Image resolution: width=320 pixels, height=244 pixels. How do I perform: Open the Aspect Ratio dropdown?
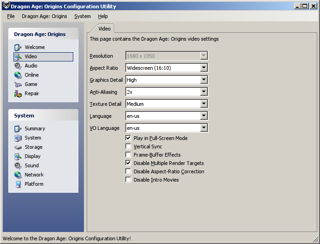coord(204,68)
